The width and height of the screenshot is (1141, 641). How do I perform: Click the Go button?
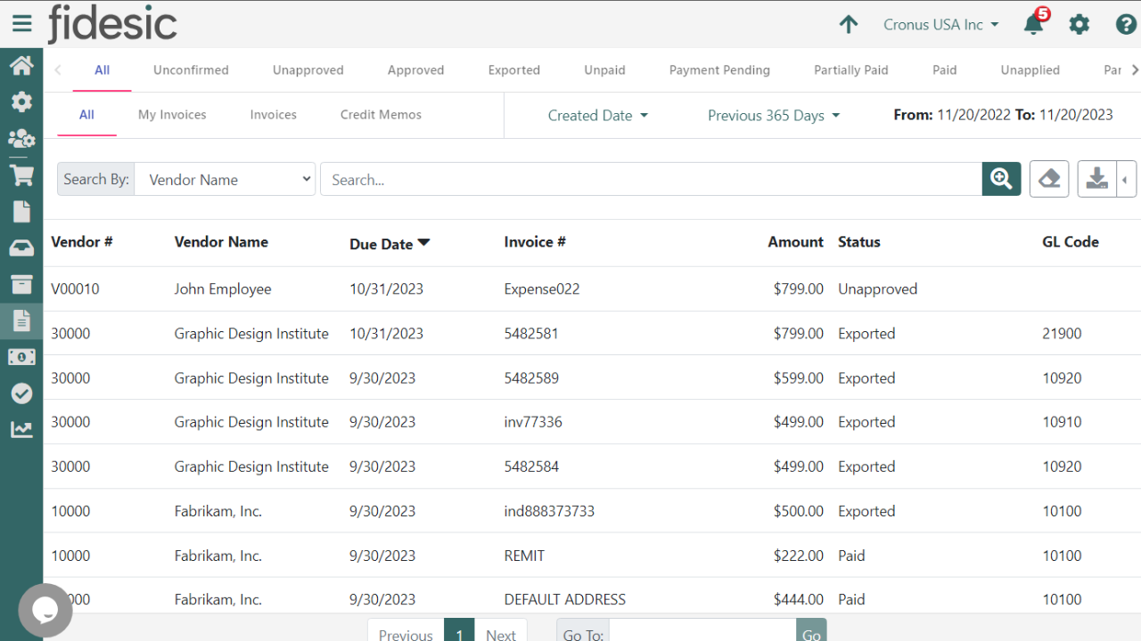[811, 630]
